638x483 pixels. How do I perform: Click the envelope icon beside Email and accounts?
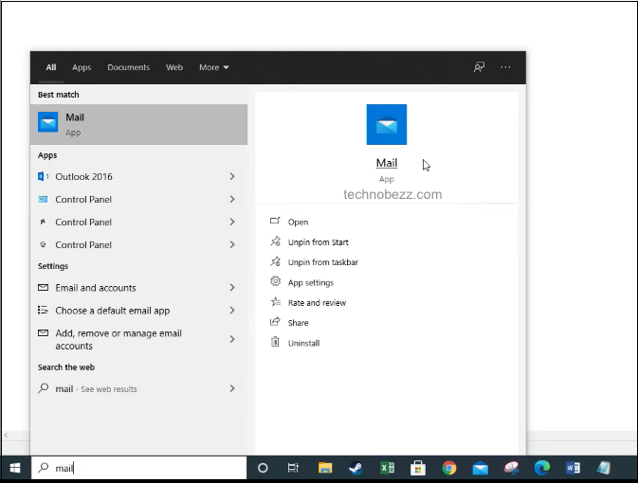43,288
